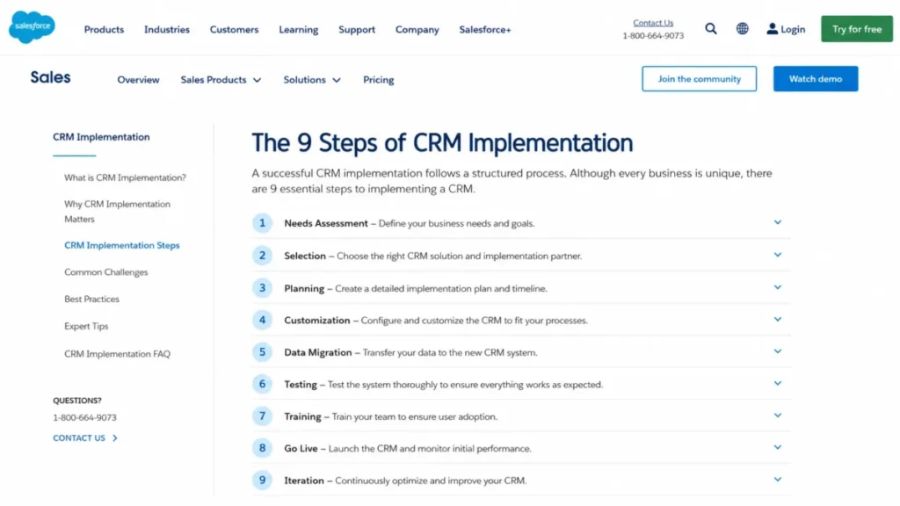This screenshot has height=506, width=900.
Task: Click the Go Live step title
Action: coord(301,449)
